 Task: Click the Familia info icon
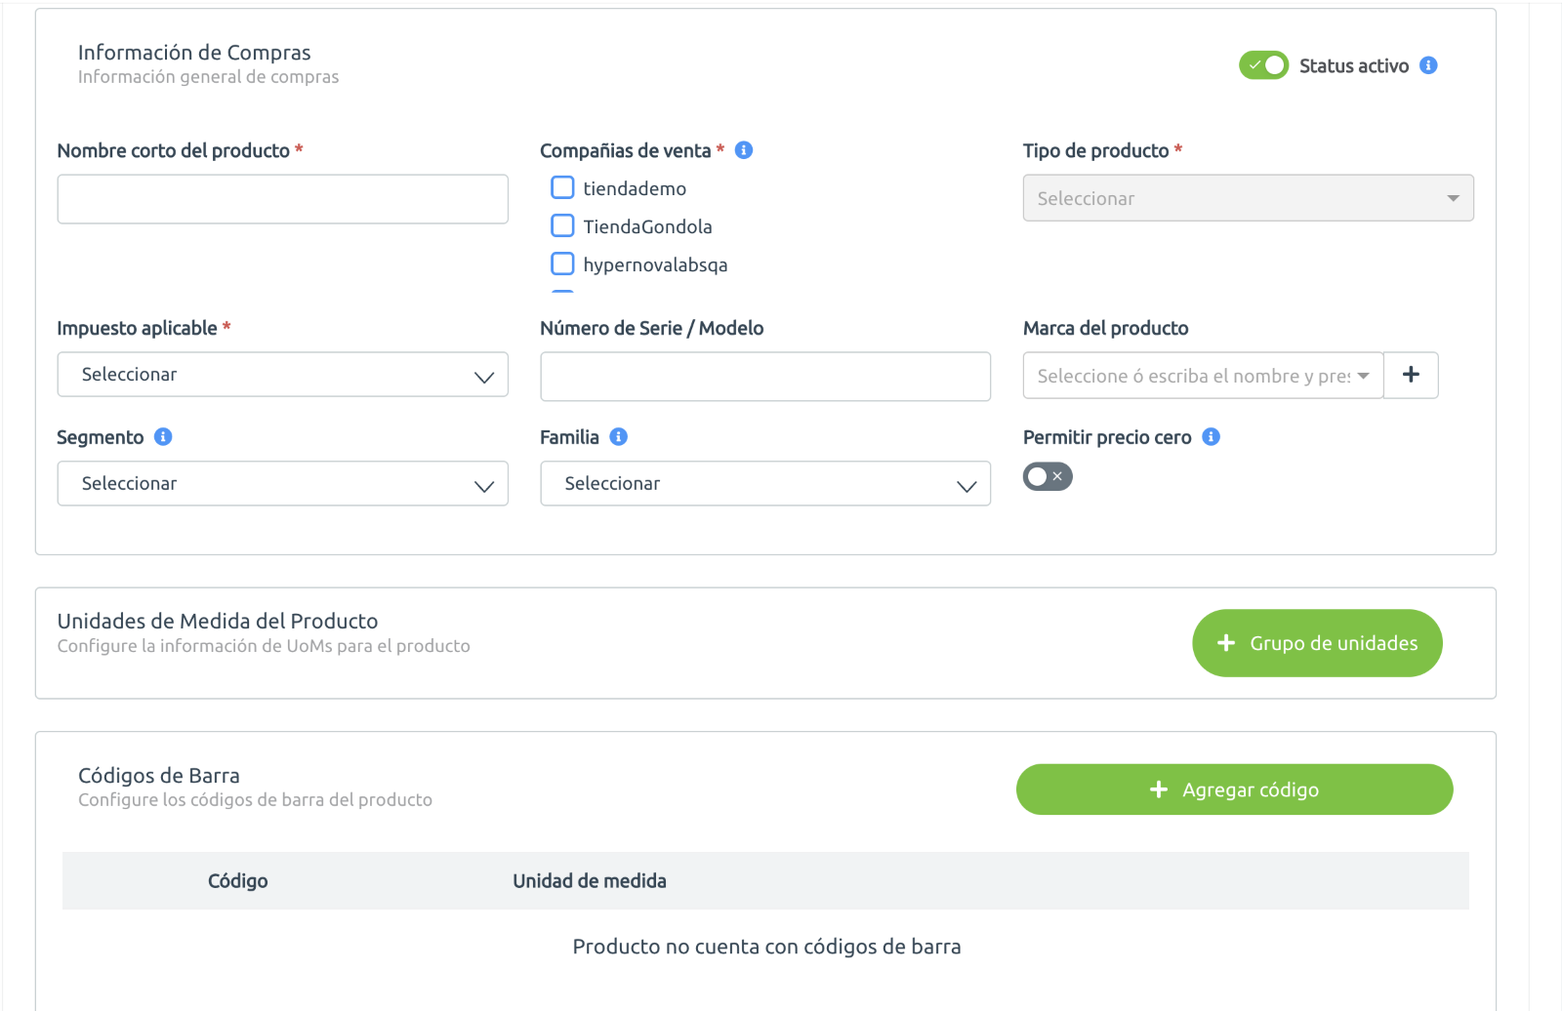point(618,437)
